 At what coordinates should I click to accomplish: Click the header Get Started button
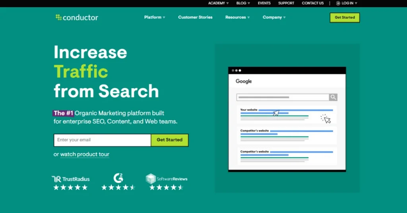[x=345, y=17]
